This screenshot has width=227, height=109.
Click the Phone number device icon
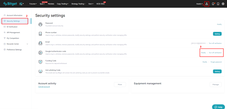click(40, 34)
